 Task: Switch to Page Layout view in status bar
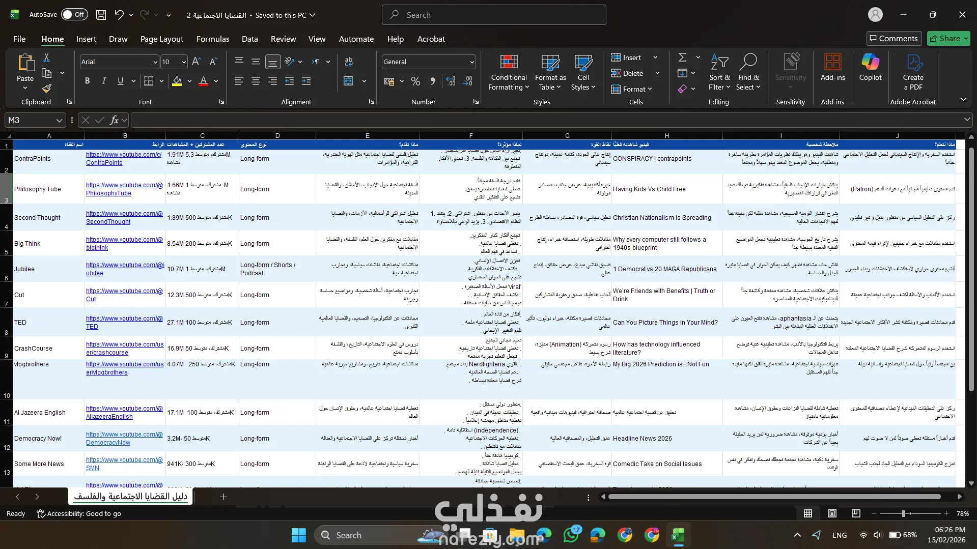click(x=832, y=513)
